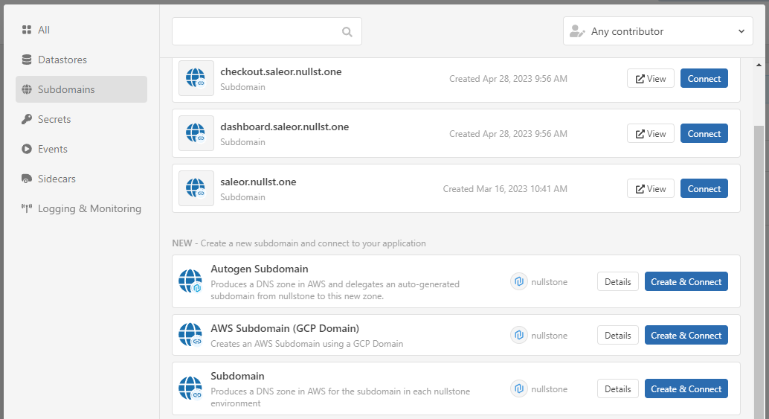Click nullstone logo in Autogen Subdomain row

click(519, 282)
